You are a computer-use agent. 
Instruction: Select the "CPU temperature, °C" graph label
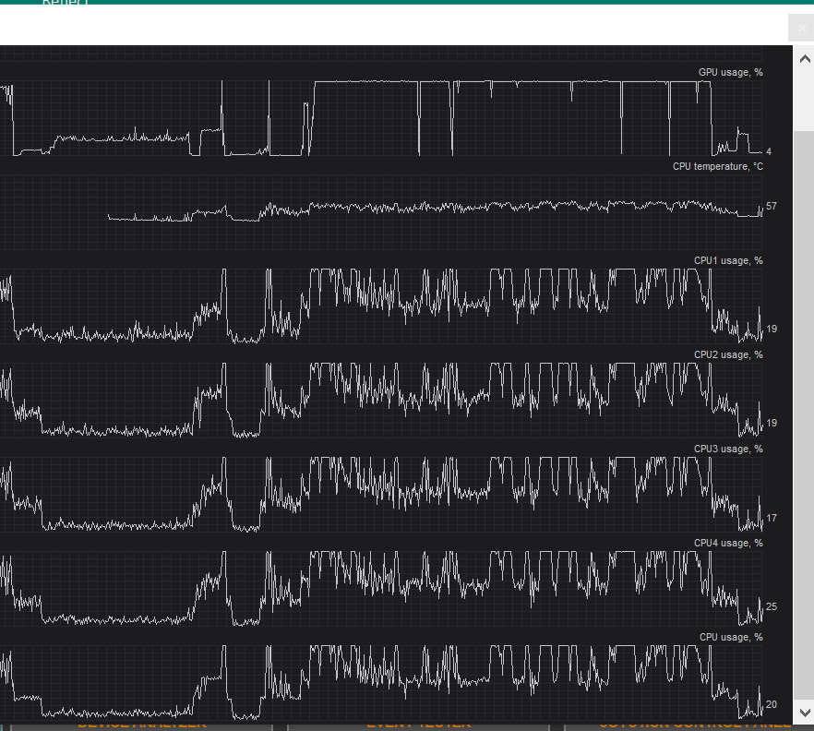(718, 167)
